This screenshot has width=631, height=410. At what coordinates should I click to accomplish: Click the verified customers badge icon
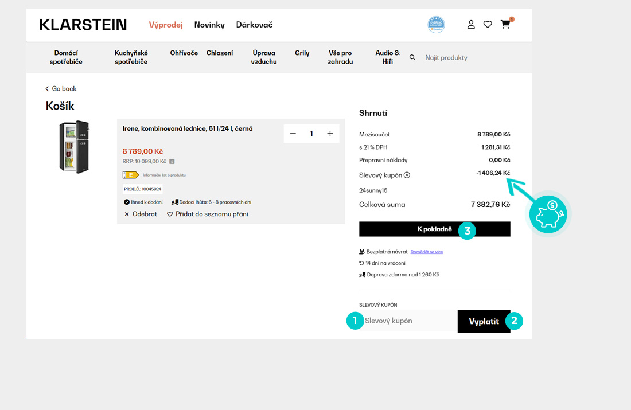437,25
